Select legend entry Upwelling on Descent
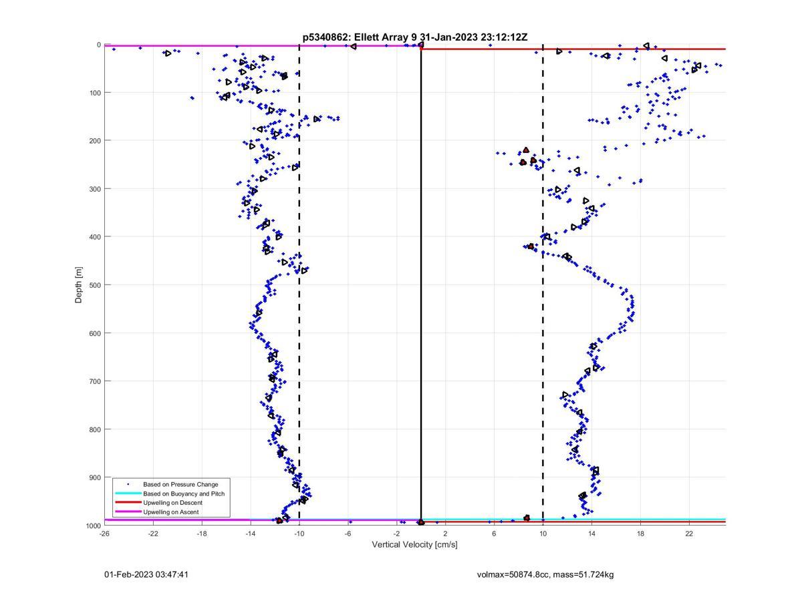 pyautogui.click(x=172, y=503)
